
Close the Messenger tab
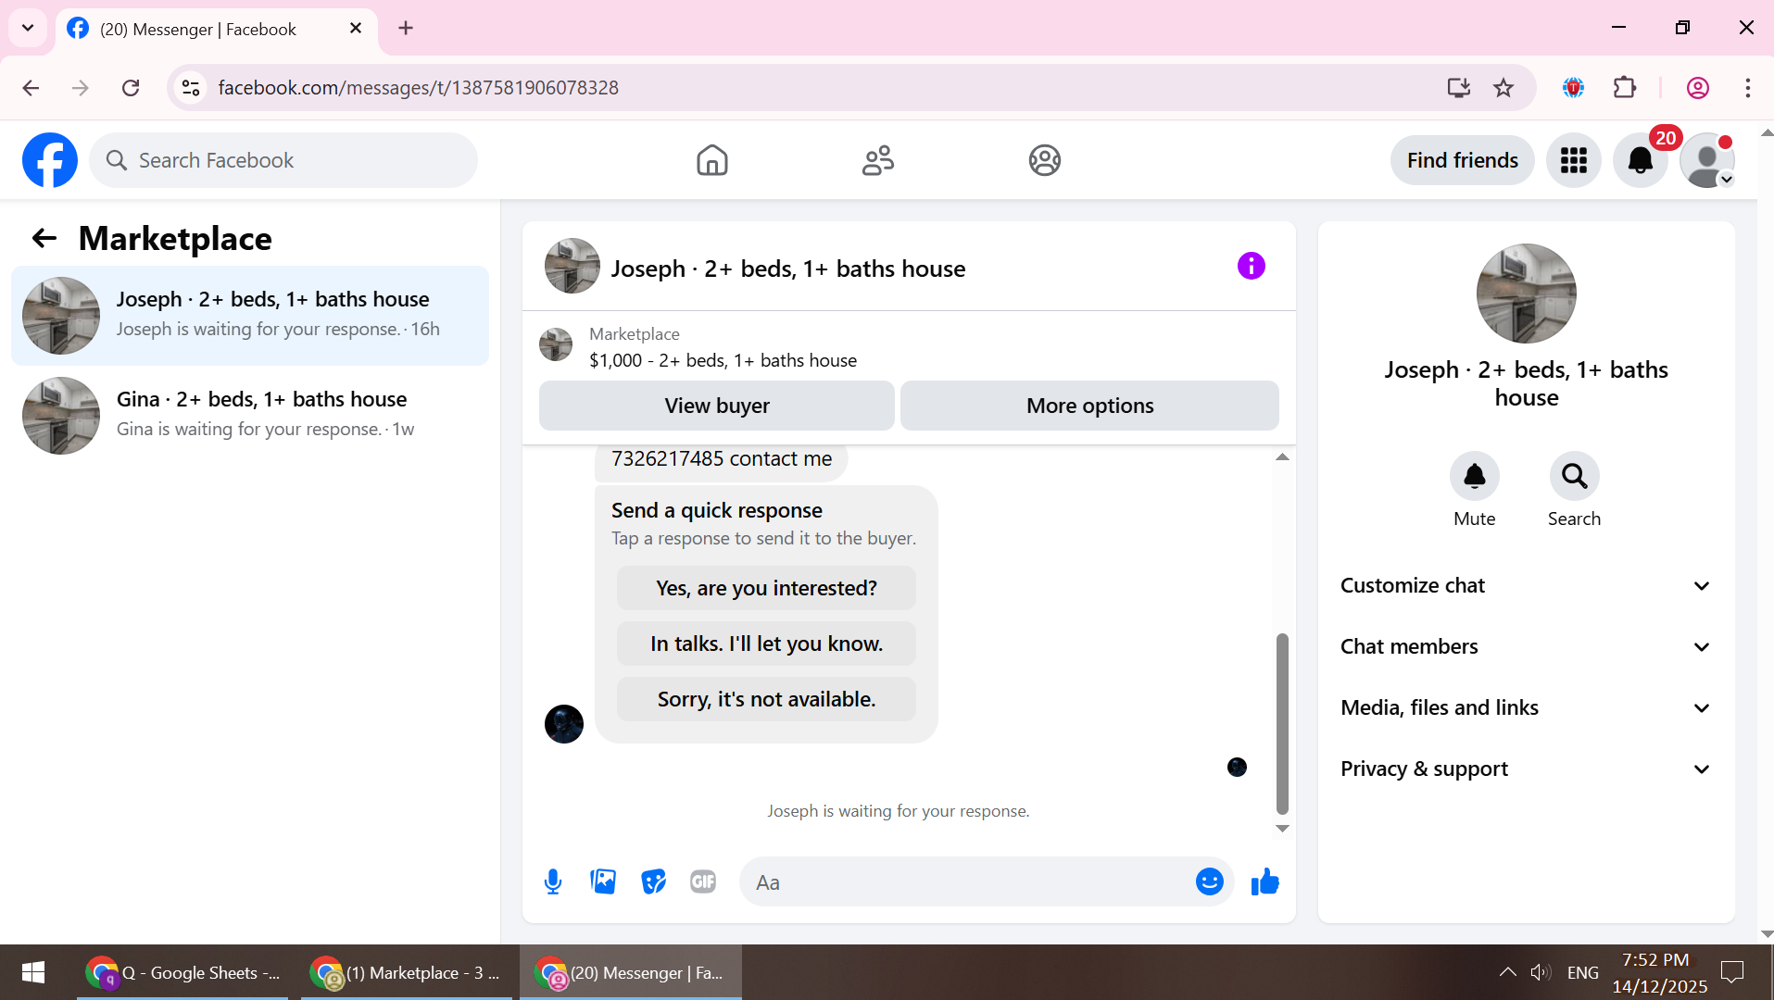click(x=356, y=29)
